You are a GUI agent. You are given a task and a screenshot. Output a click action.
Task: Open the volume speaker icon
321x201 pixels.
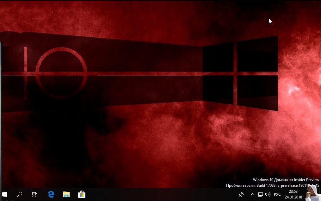268,194
